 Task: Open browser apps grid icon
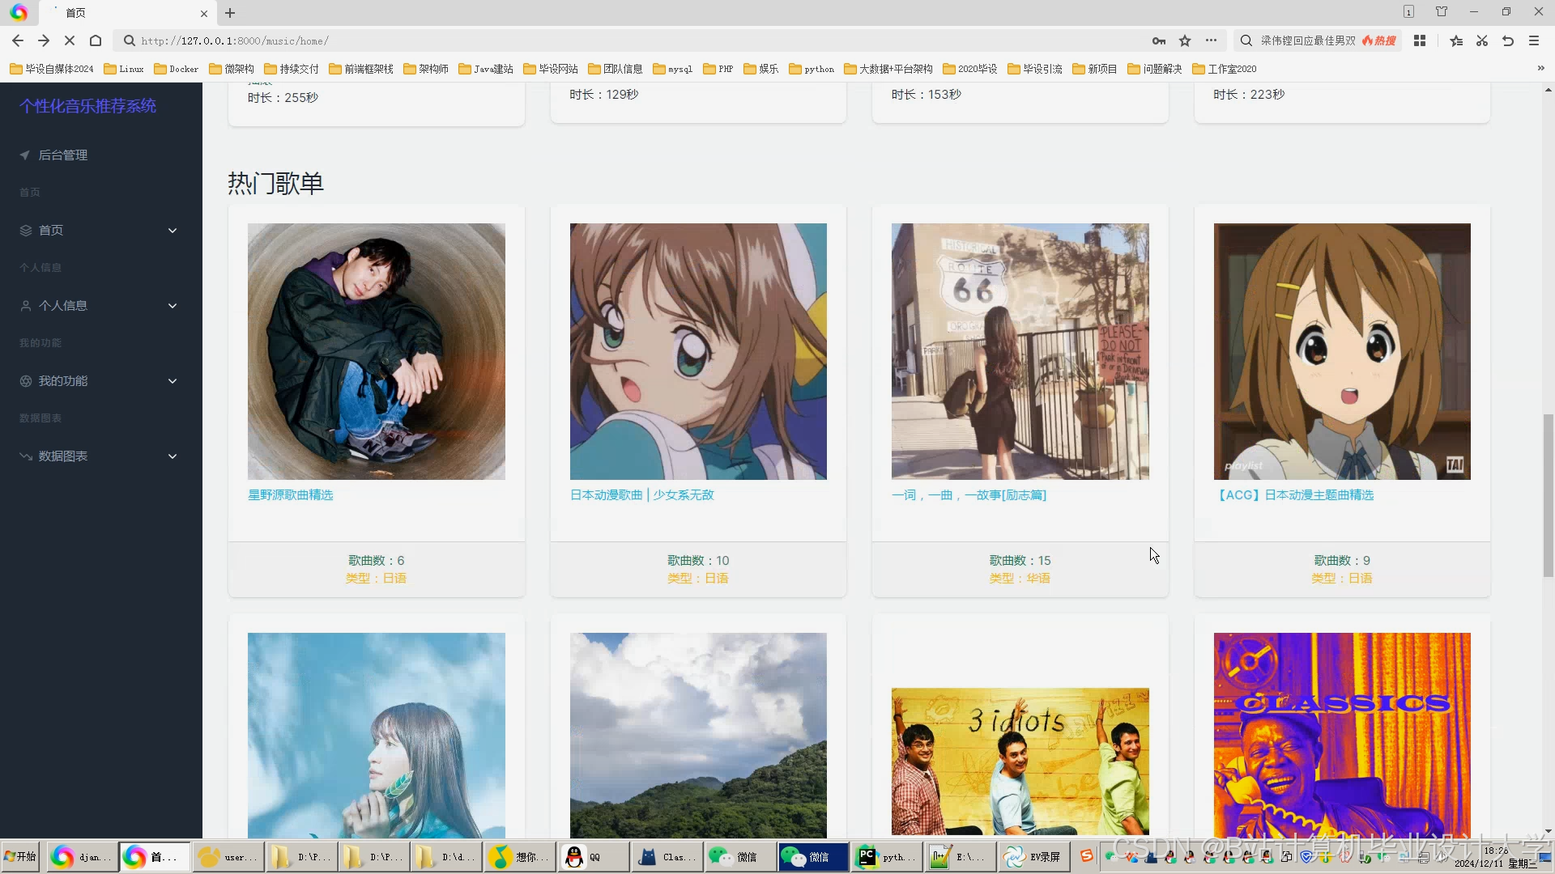tap(1420, 40)
